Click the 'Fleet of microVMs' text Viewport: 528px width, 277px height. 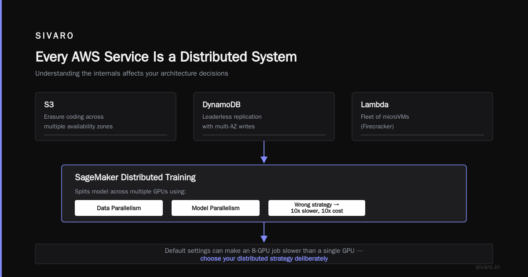385,117
